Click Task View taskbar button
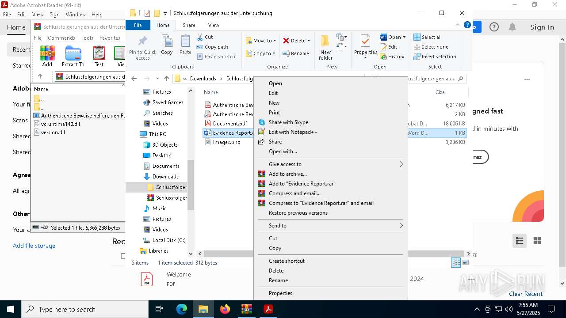 click(x=159, y=309)
